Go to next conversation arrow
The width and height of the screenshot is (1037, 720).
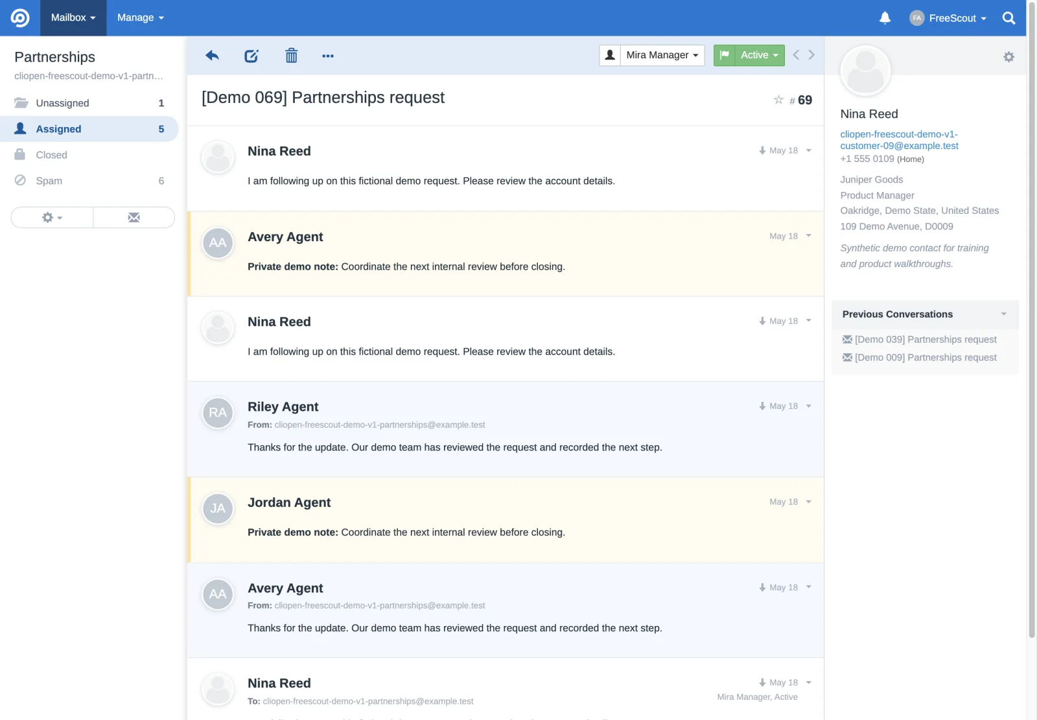point(811,55)
